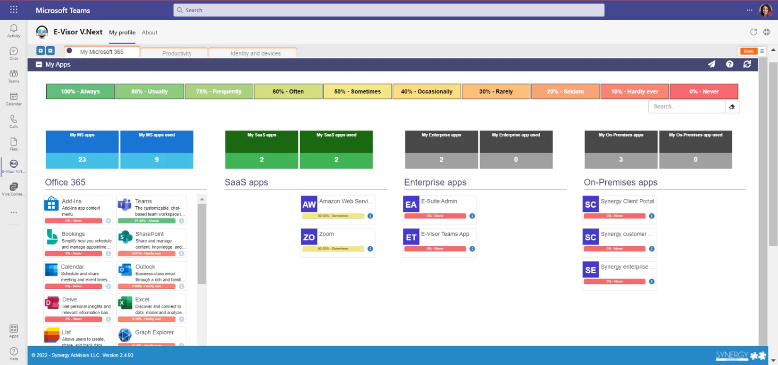
Task: Click the orange Basic button
Action: coord(749,51)
